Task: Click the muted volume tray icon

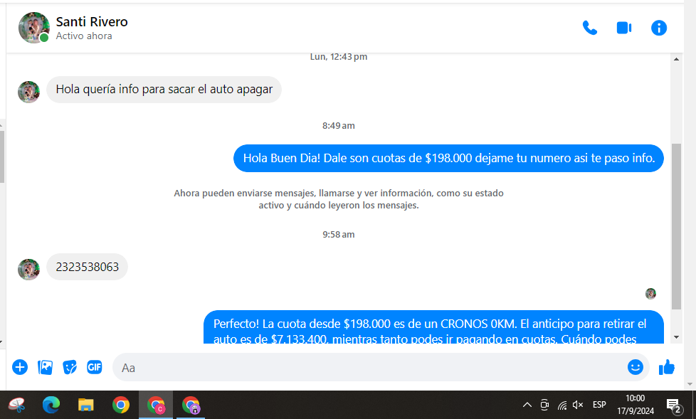Action: [578, 405]
